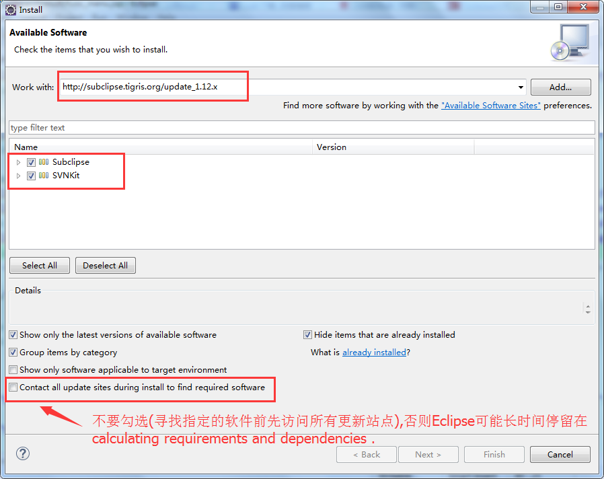Click the Finish button
604x479 pixels.
pyautogui.click(x=494, y=455)
